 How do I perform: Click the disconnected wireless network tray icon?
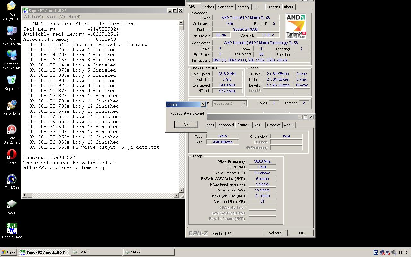point(388,253)
